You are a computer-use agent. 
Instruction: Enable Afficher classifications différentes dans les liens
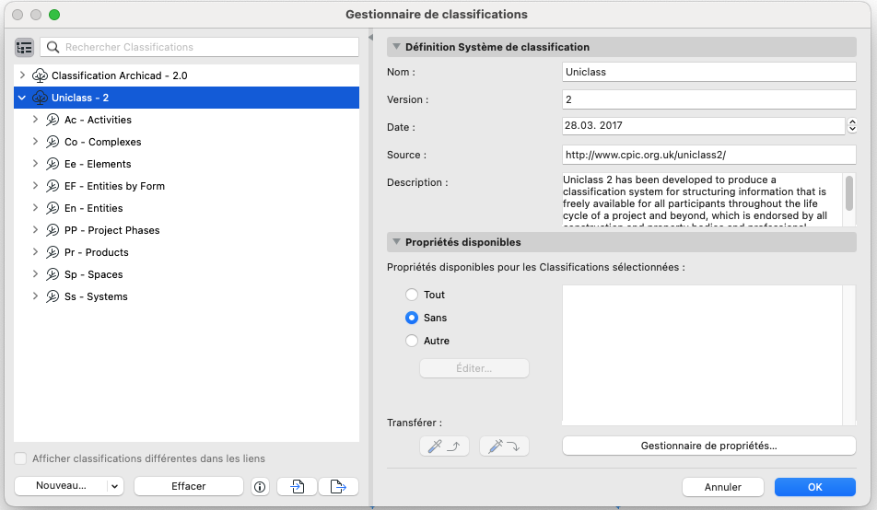coord(20,458)
